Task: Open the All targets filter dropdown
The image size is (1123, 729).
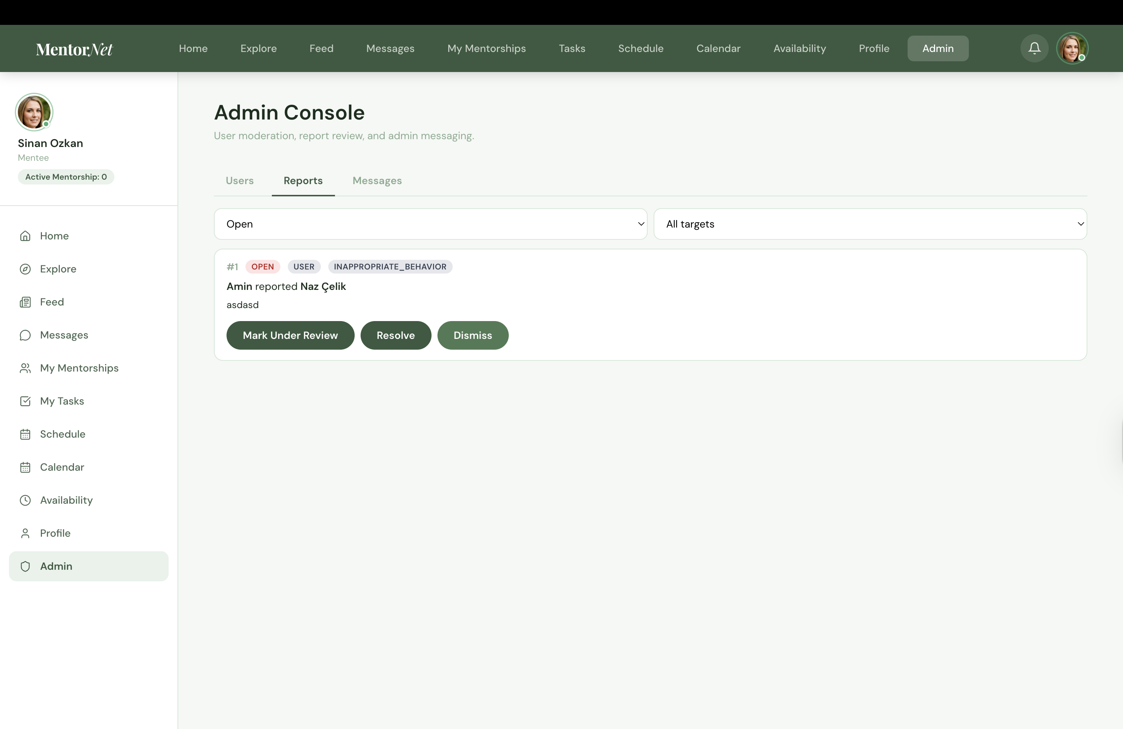Action: pyautogui.click(x=870, y=224)
